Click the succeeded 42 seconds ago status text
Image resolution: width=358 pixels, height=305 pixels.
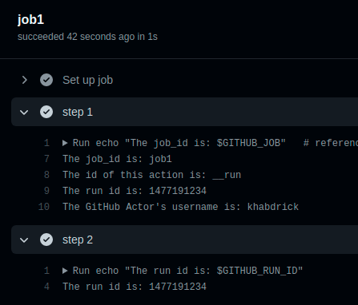[x=87, y=37]
